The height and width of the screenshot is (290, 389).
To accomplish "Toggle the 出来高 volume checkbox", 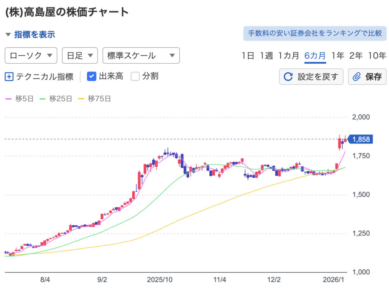I will coord(92,76).
